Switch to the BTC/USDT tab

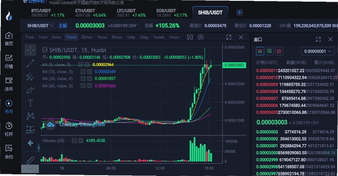[x=48, y=13]
